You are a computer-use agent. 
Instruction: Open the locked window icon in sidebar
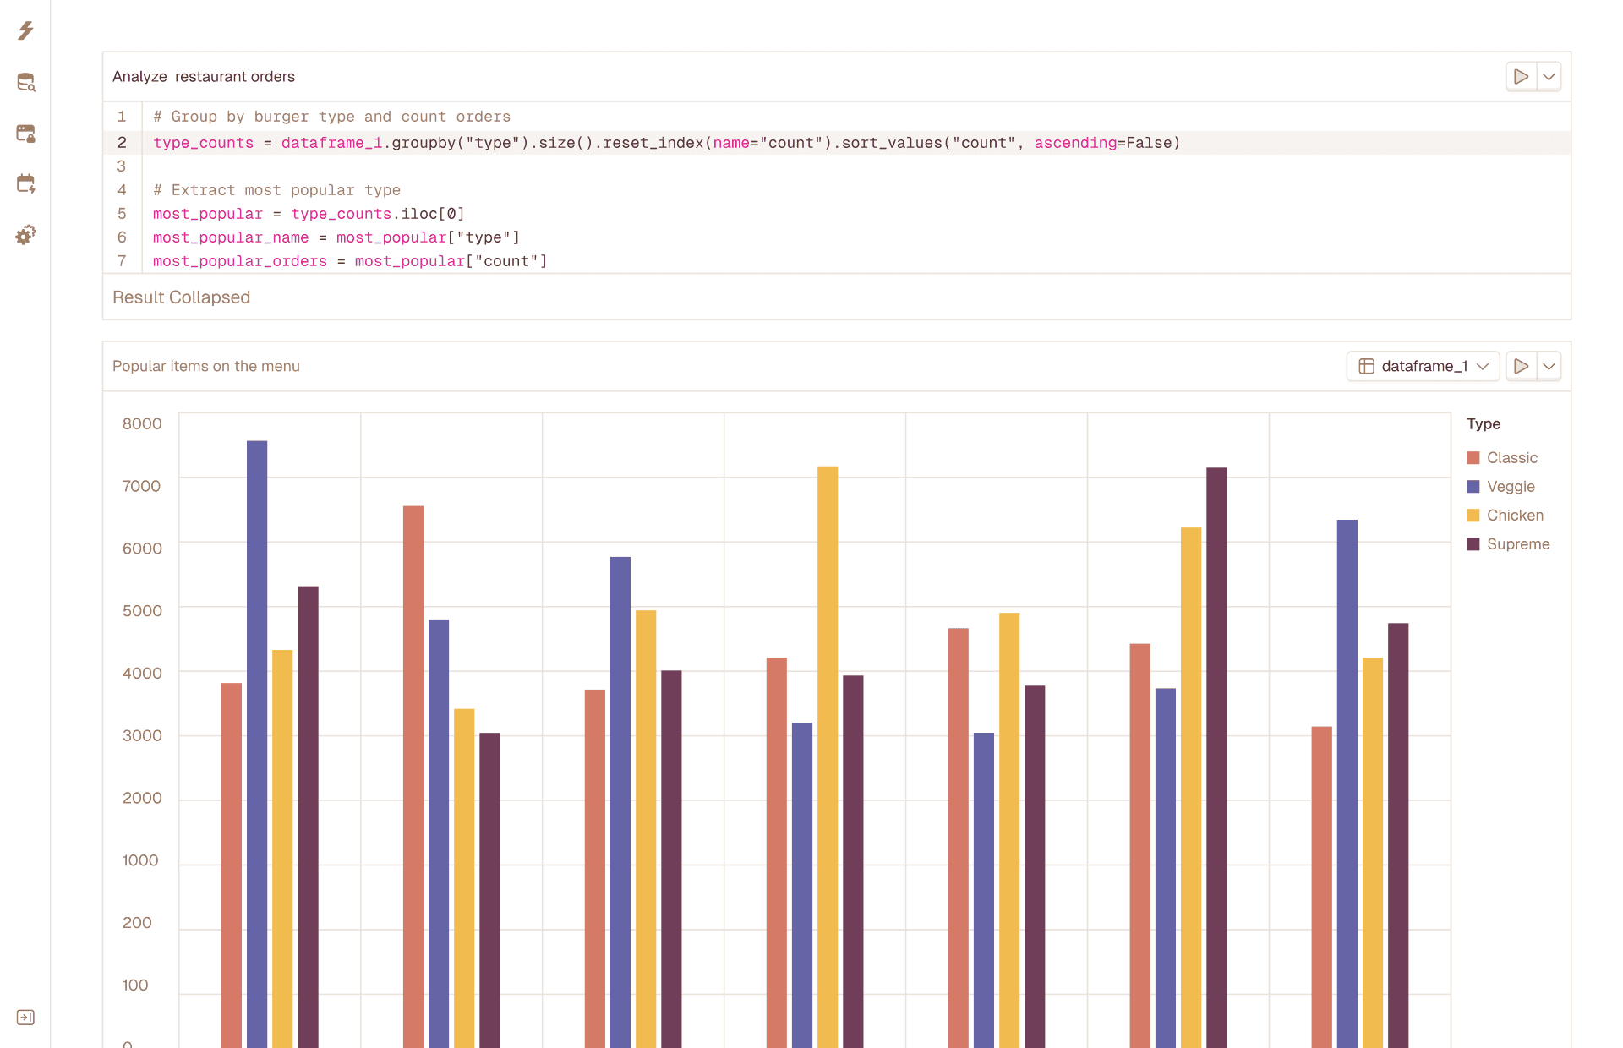click(x=25, y=133)
